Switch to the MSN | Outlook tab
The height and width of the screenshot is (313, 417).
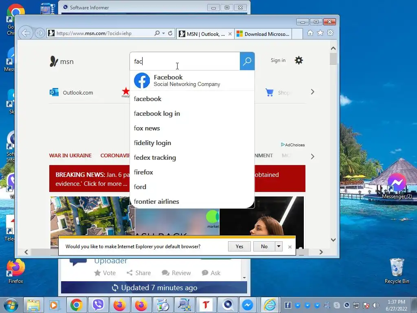pyautogui.click(x=205, y=34)
